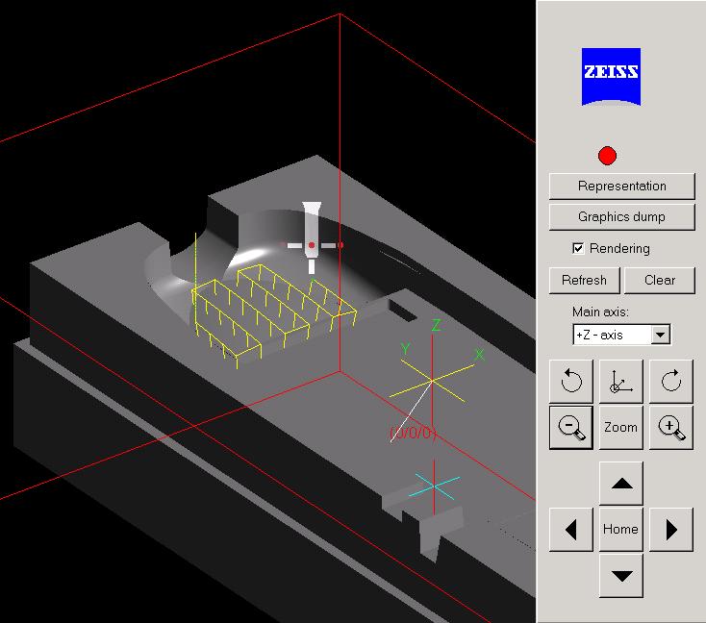Click the +Z - axis combo box field

point(621,335)
